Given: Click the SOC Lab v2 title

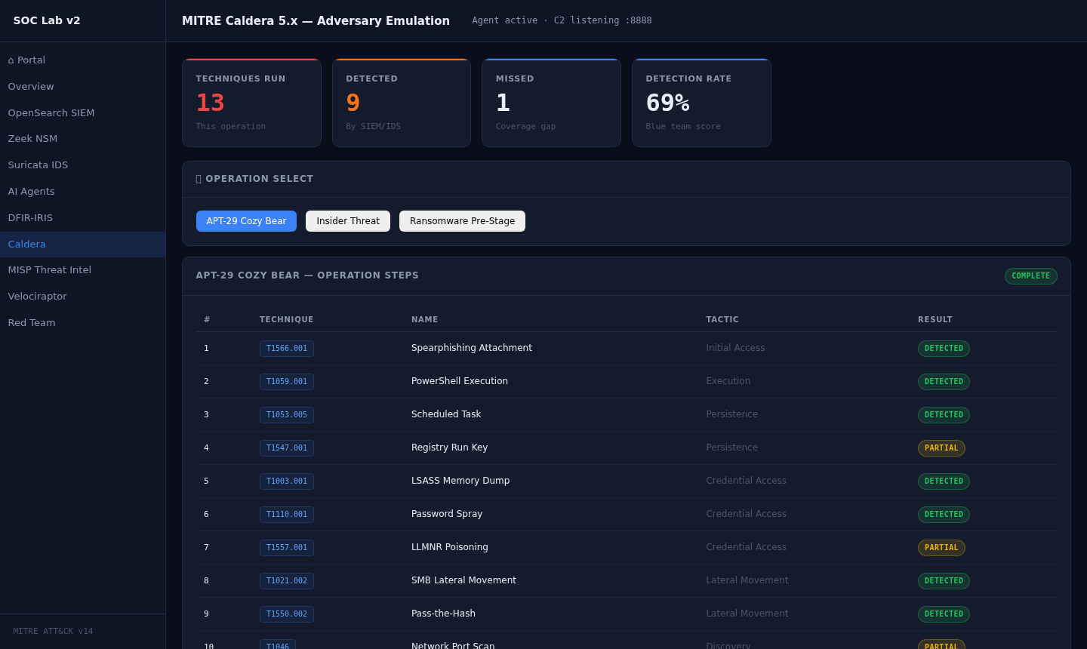Looking at the screenshot, I should pos(47,20).
